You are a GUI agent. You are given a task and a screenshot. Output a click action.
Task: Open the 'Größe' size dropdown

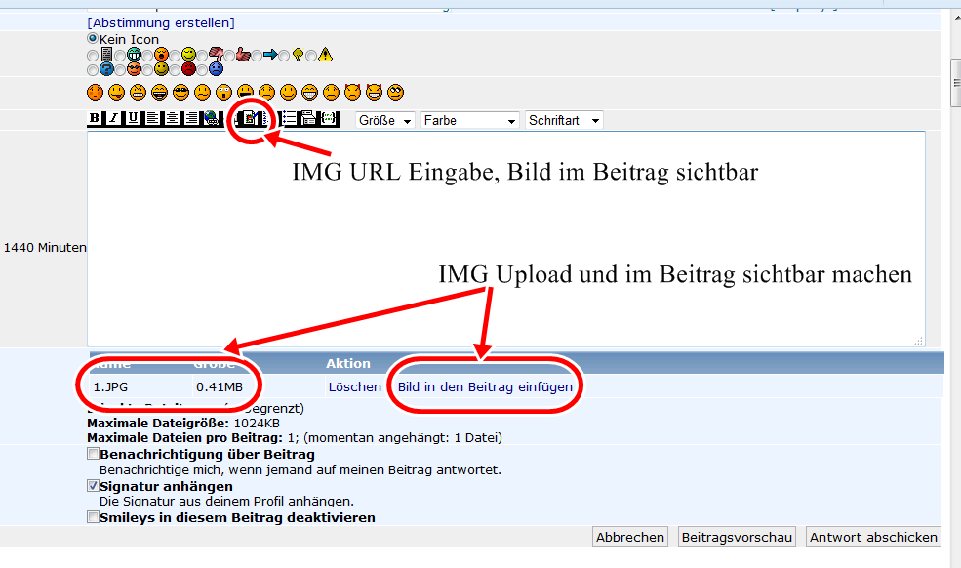pyautogui.click(x=385, y=120)
